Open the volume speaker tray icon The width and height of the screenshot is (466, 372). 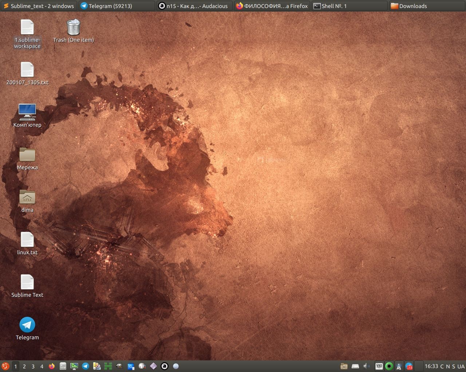click(x=366, y=366)
